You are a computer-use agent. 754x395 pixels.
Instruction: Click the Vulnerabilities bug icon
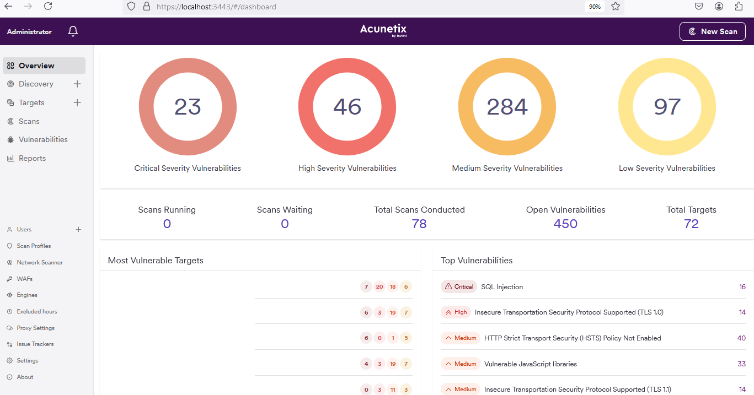point(10,139)
